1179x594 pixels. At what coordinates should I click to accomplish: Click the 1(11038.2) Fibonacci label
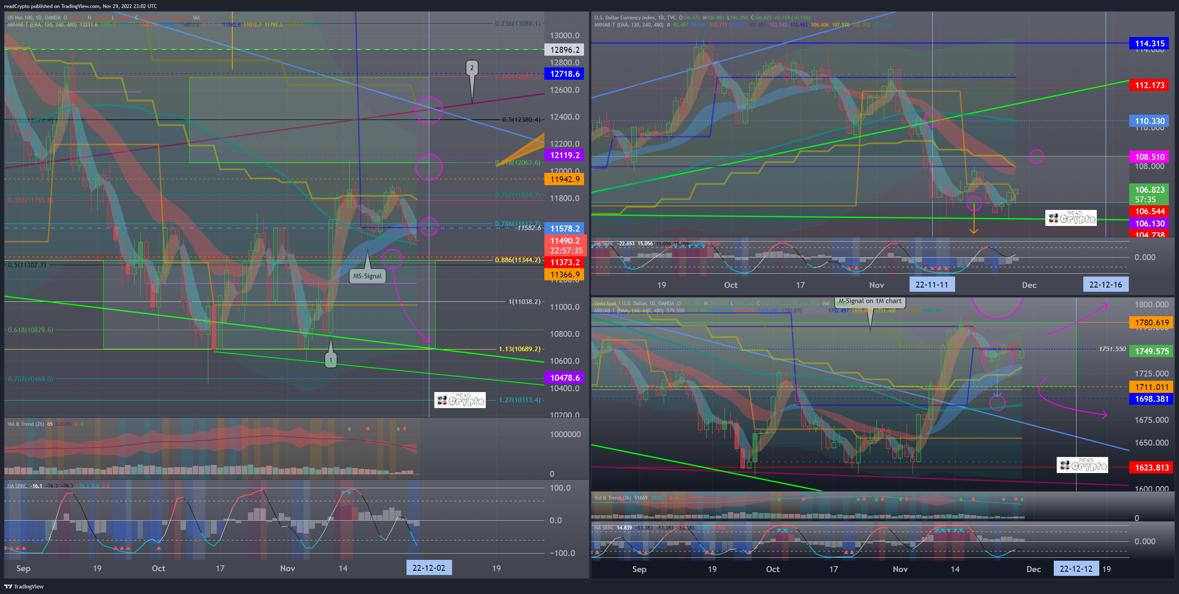[x=525, y=301]
